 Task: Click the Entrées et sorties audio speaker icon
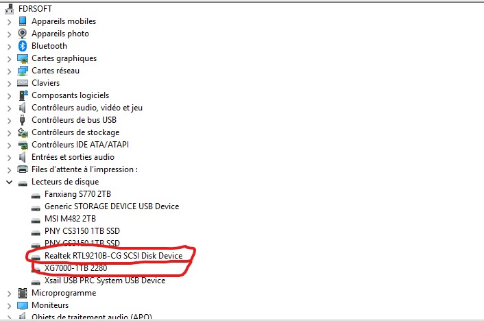(23, 157)
